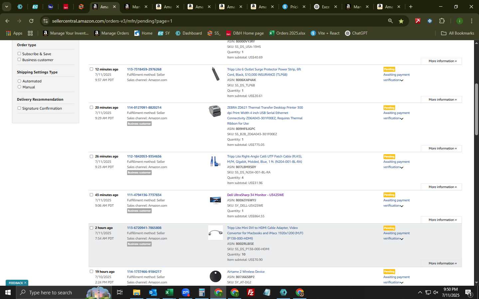Expand More information for Cat6 Patch Cable order
This screenshot has width=479, height=299.
[441, 187]
